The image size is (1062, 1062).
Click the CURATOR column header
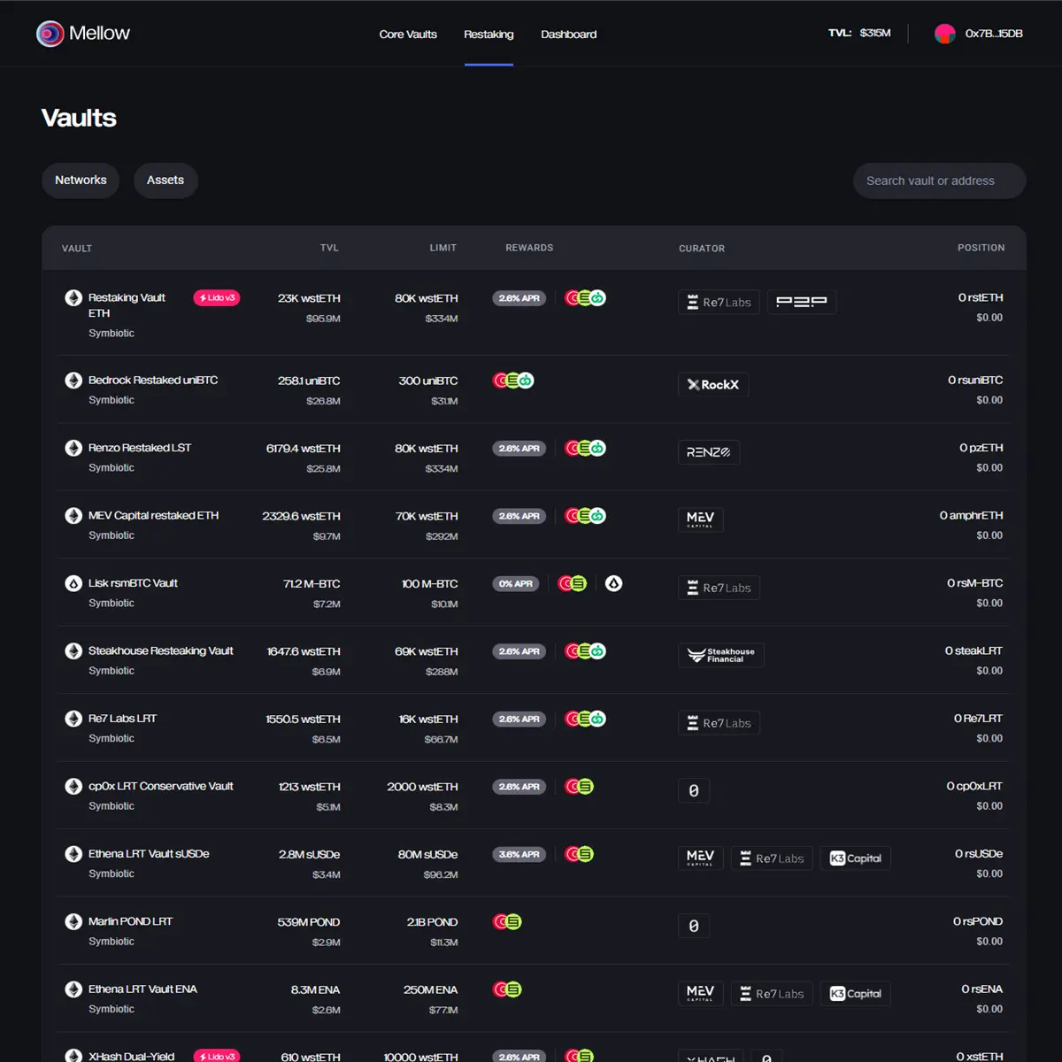coord(702,249)
